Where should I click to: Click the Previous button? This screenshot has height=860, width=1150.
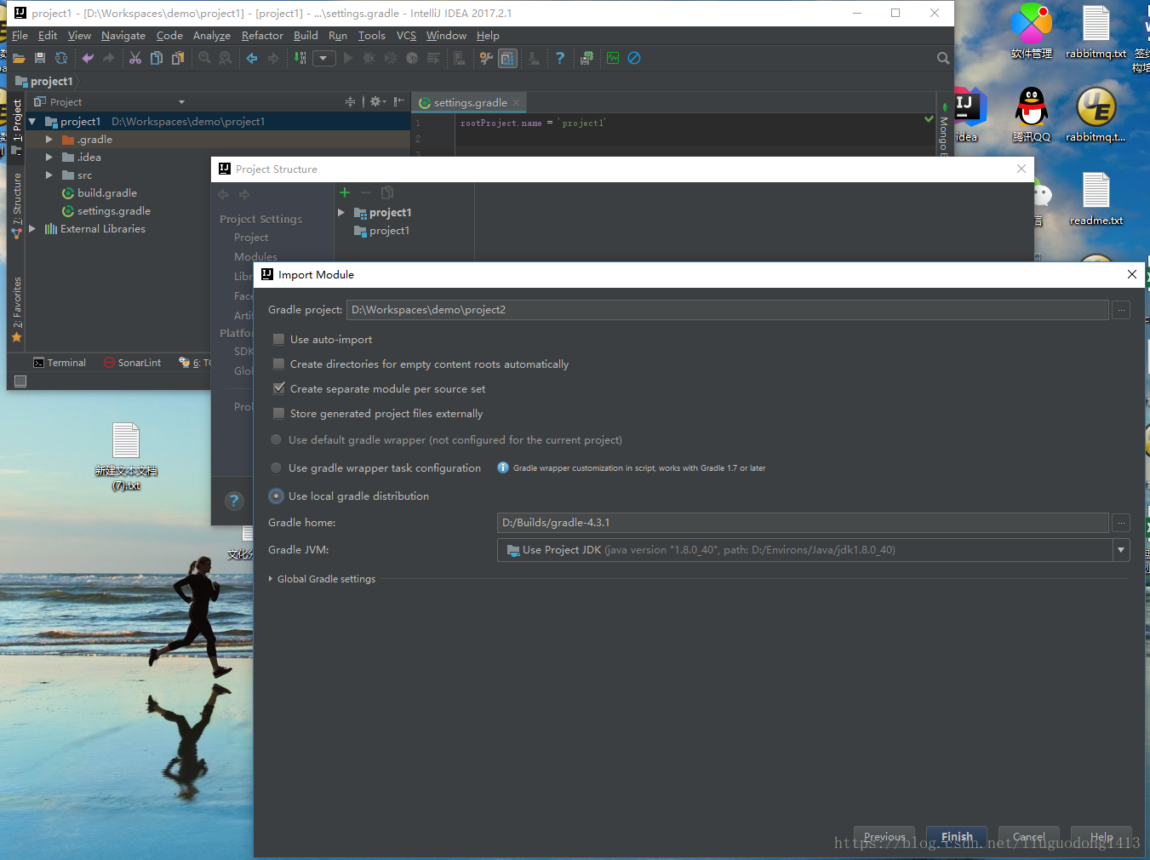coord(884,837)
